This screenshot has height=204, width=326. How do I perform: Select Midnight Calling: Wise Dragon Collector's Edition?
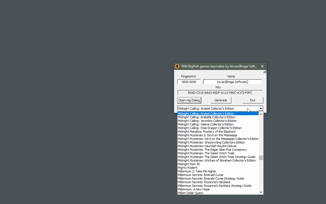coord(218,128)
